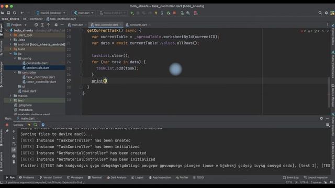Collapse the controller folder
Screen dimensions: 335x188
click(x=15, y=73)
